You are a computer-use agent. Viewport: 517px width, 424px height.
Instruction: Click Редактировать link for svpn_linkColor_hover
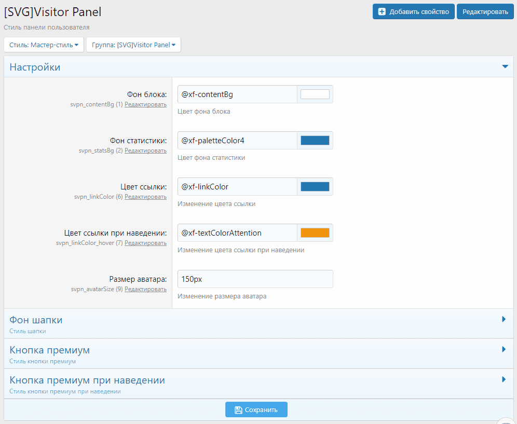[x=145, y=243]
